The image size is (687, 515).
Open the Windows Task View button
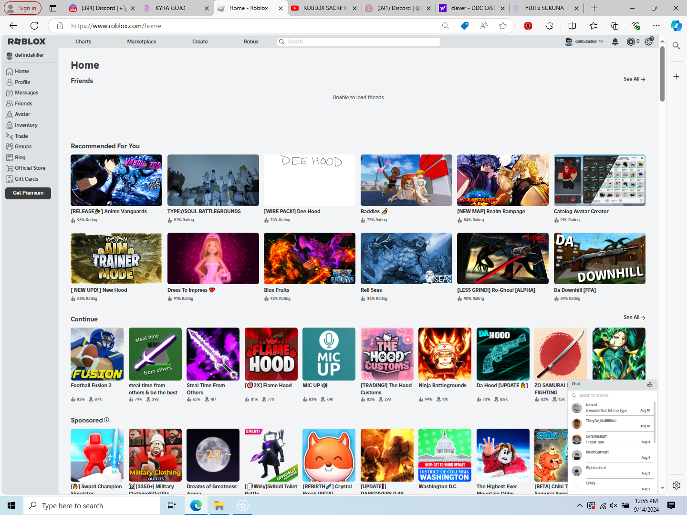coord(172,505)
